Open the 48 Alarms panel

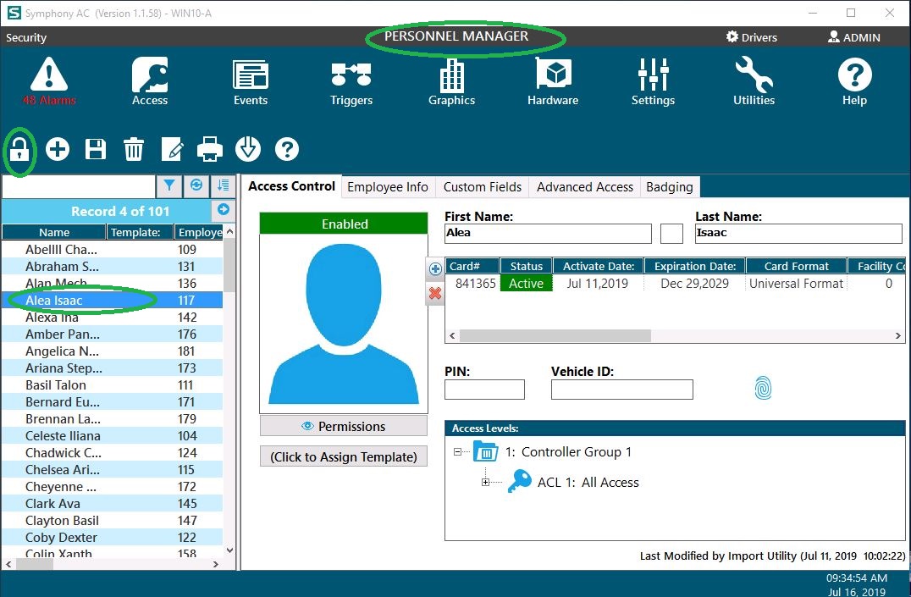pyautogui.click(x=49, y=81)
